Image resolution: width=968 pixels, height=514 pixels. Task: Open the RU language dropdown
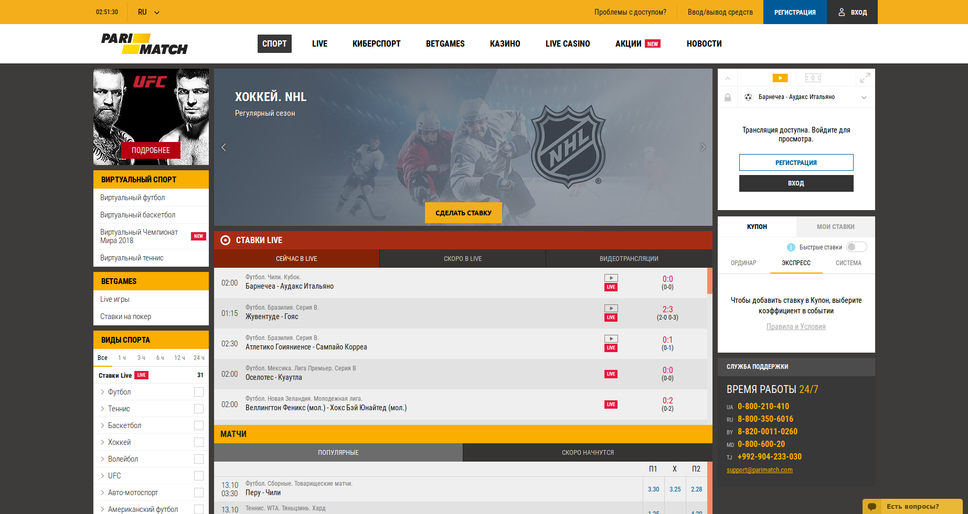(x=148, y=12)
